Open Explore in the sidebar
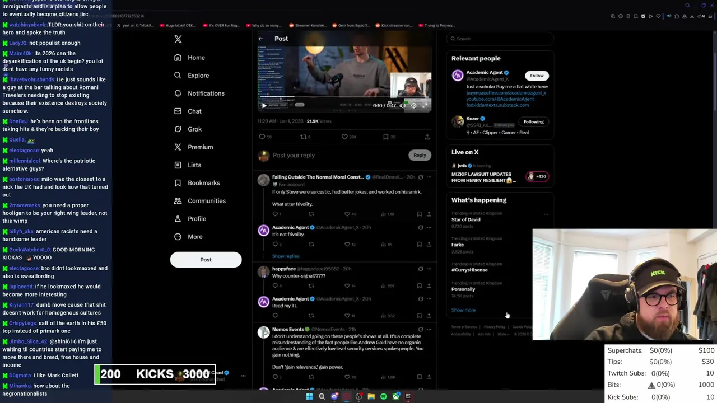Image resolution: width=717 pixels, height=403 pixels. pyautogui.click(x=192, y=76)
